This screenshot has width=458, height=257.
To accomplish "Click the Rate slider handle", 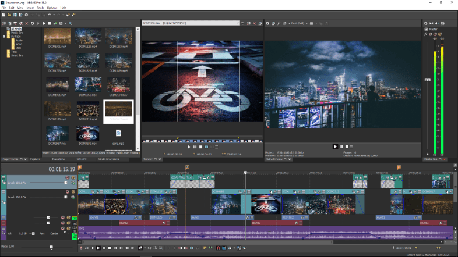I will pos(51,247).
